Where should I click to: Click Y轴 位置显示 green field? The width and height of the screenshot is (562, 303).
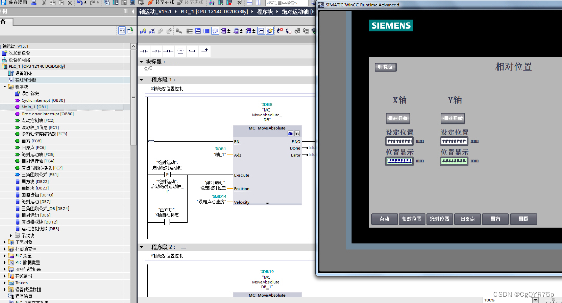coord(454,161)
